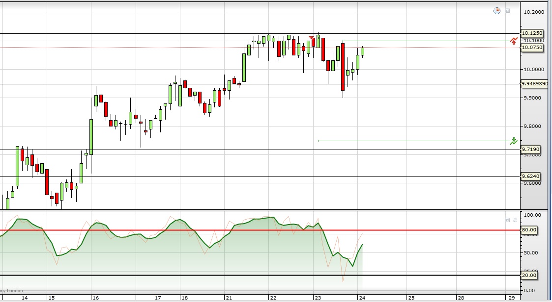The width and height of the screenshot is (552, 302).
Task: Select the 10.1250 price level label
Action: pyautogui.click(x=531, y=33)
